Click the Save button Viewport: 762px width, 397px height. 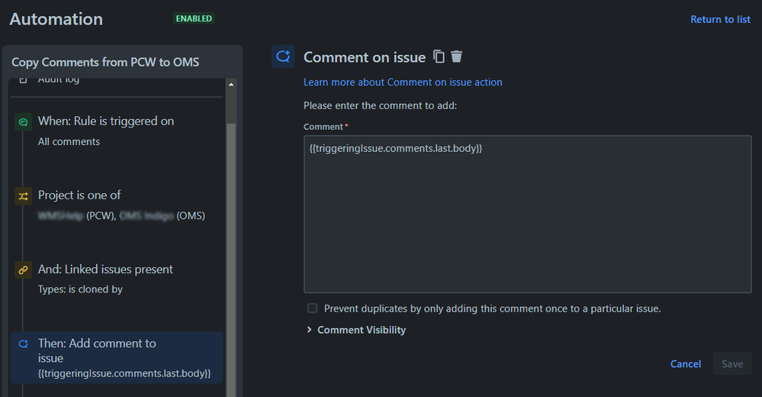click(x=731, y=364)
